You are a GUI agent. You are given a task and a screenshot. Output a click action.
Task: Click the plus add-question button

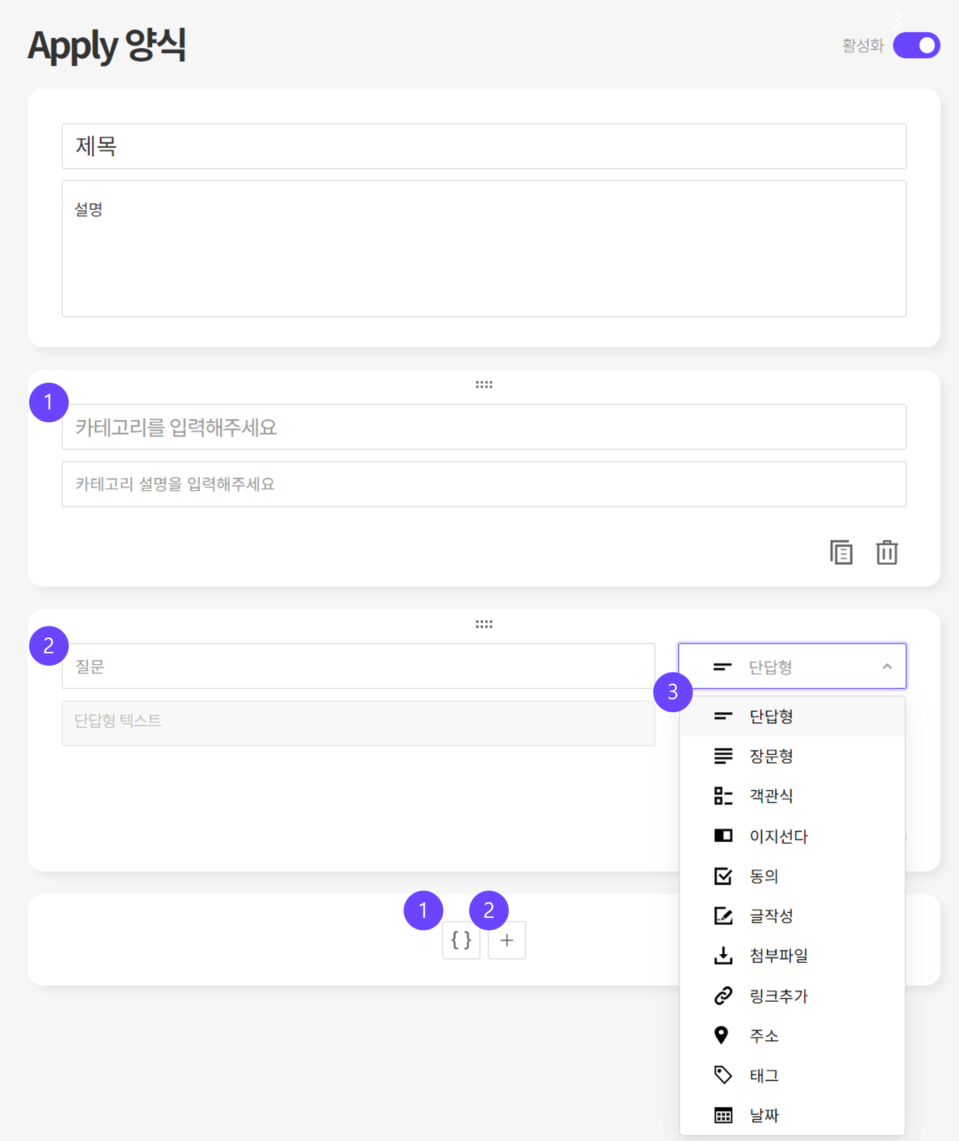tap(506, 940)
